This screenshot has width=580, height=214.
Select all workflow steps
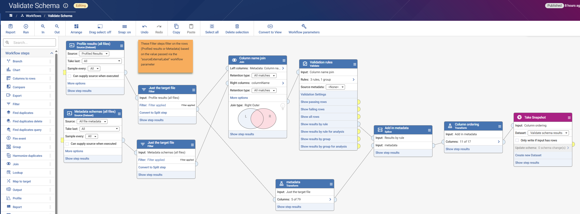pyautogui.click(x=212, y=29)
